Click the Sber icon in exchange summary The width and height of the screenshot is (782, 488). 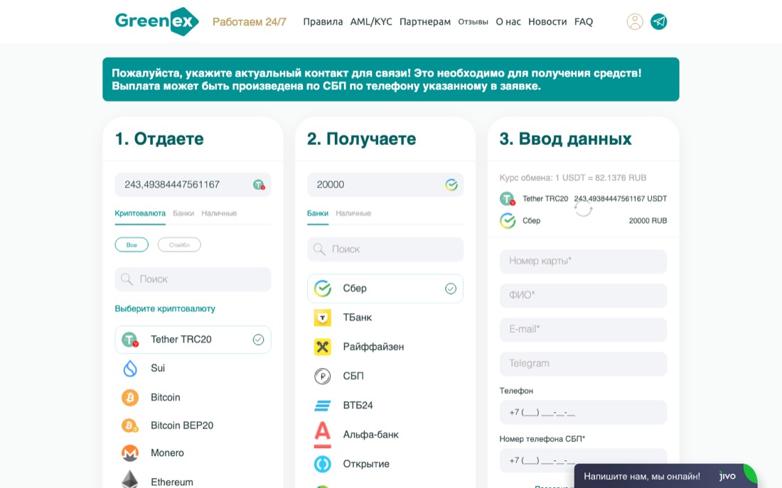507,221
